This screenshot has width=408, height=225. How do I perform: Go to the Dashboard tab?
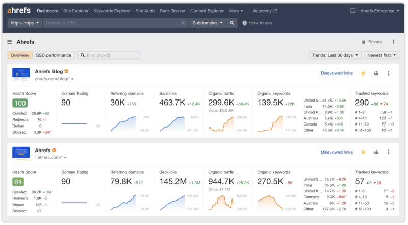coord(47,11)
